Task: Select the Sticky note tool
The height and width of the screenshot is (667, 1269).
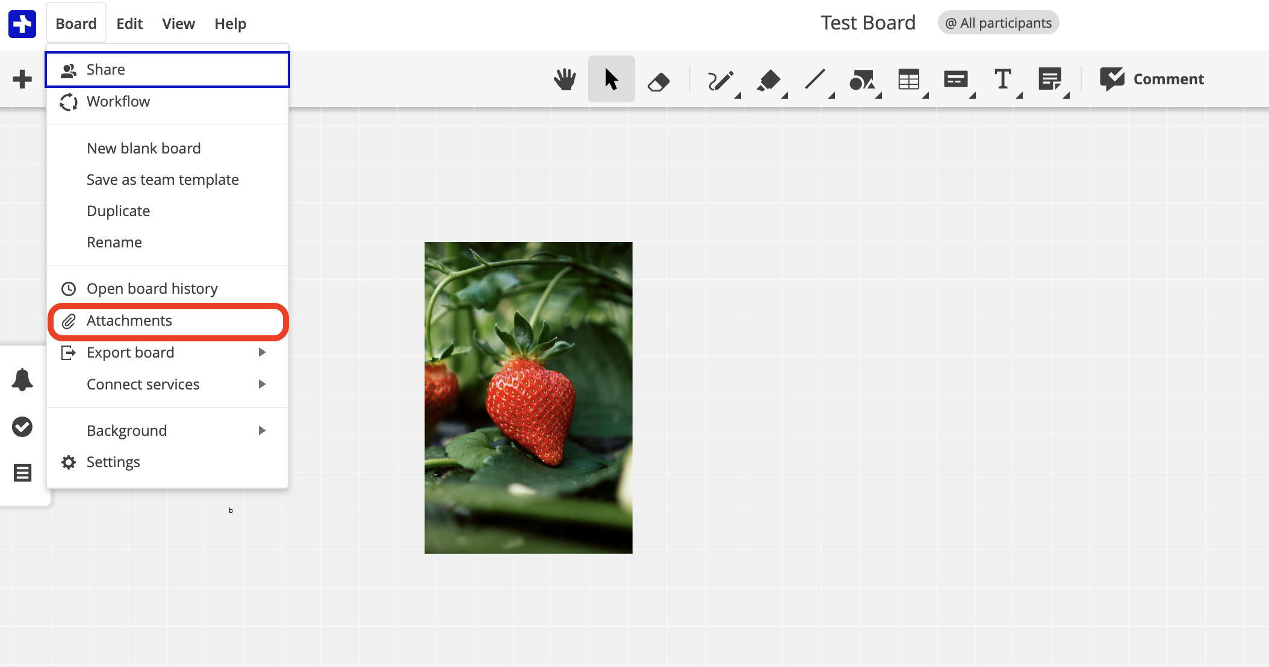Action: 1050,79
